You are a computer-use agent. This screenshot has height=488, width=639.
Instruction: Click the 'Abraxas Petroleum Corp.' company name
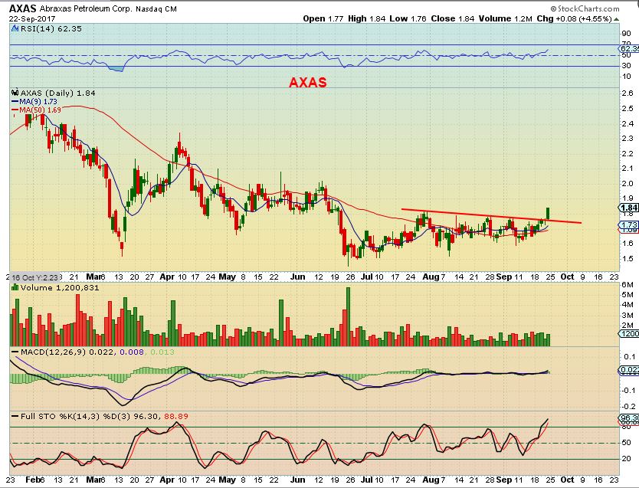click(86, 8)
